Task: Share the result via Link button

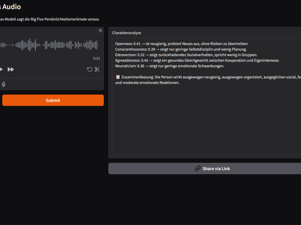Action: click(x=205, y=169)
